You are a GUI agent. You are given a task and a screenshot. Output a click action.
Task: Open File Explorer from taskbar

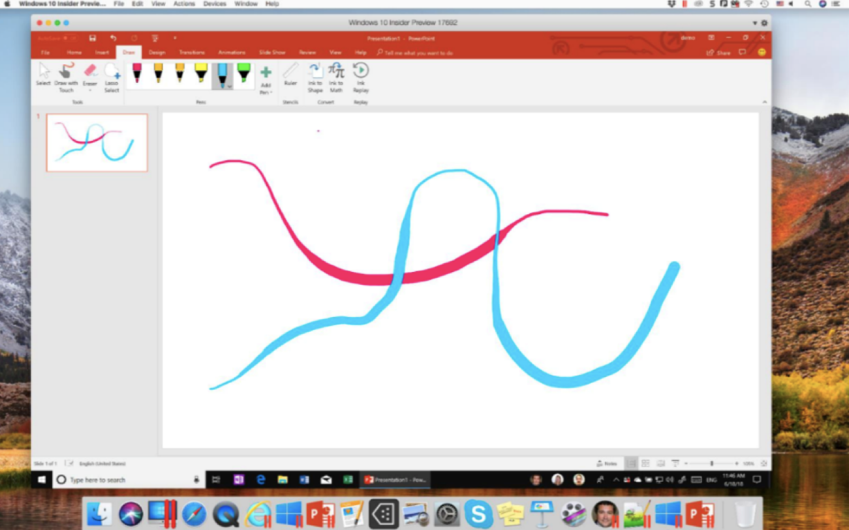pyautogui.click(x=282, y=480)
